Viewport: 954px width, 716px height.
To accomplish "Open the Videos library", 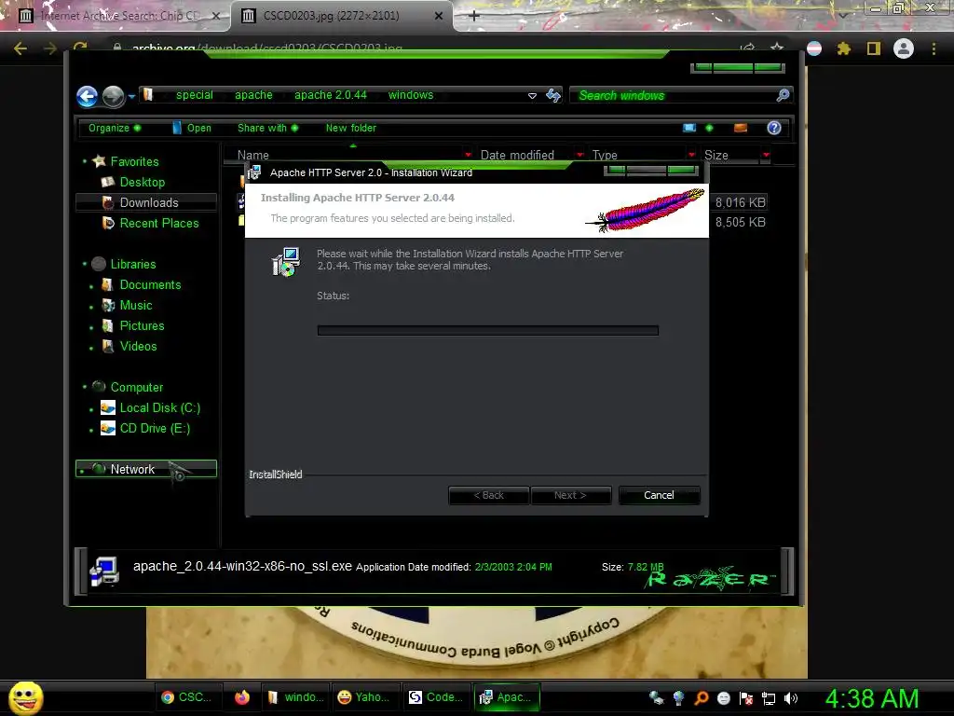I will [138, 347].
